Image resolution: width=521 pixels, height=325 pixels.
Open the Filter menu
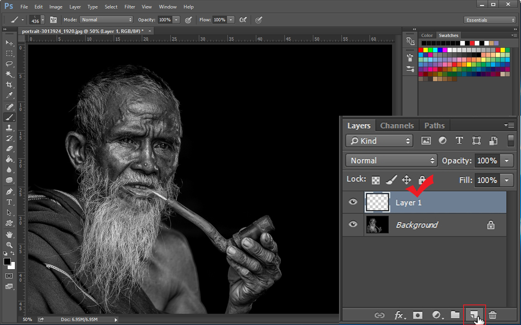point(130,7)
